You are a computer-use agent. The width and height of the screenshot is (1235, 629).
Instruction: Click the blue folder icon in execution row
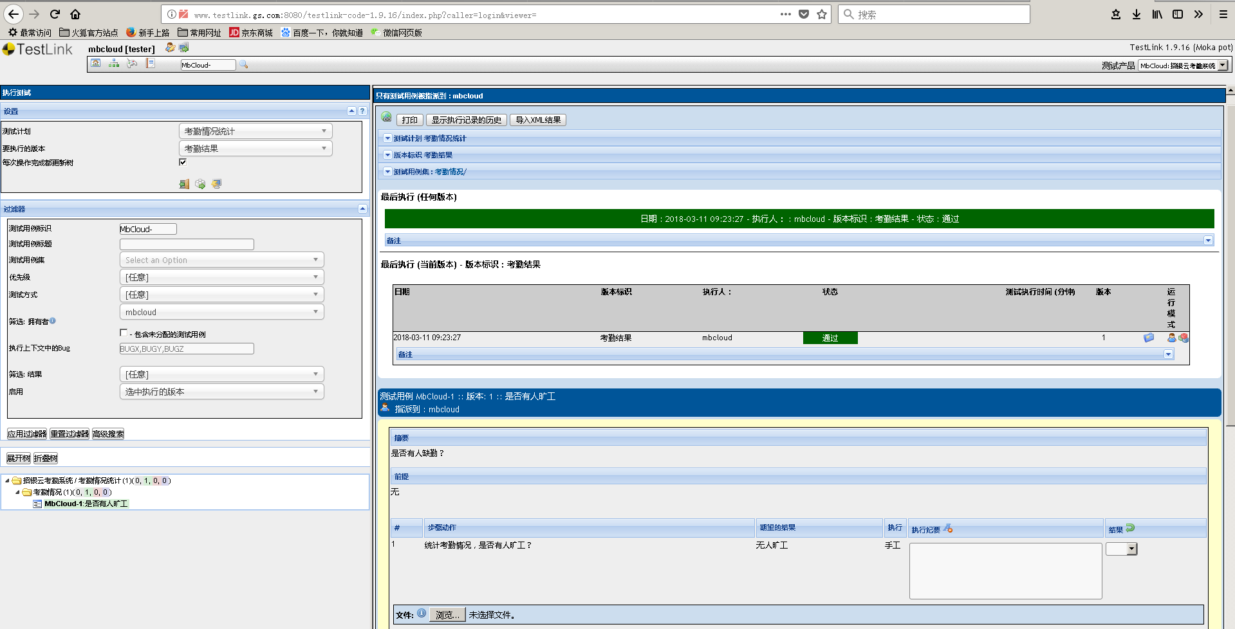tap(1149, 338)
